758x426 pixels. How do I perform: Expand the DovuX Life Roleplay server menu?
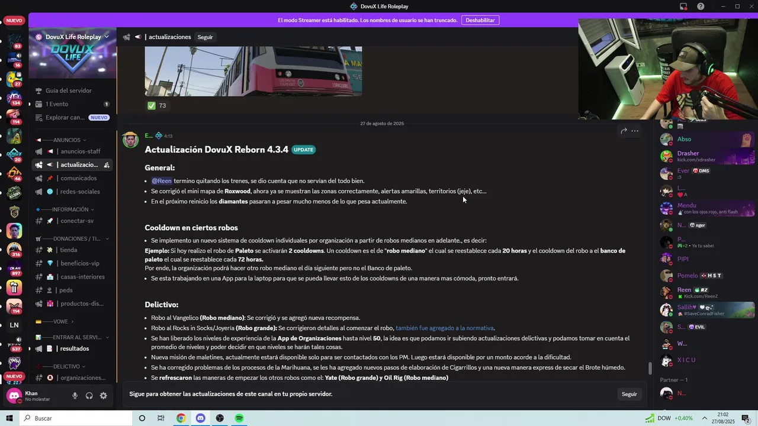pos(72,37)
